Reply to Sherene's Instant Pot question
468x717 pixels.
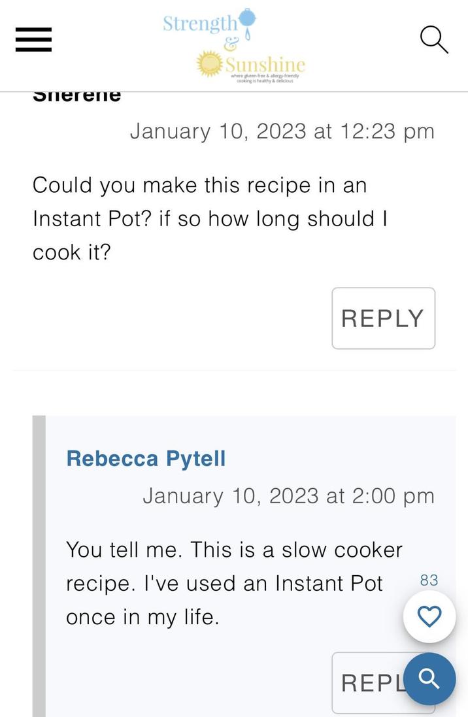point(383,318)
